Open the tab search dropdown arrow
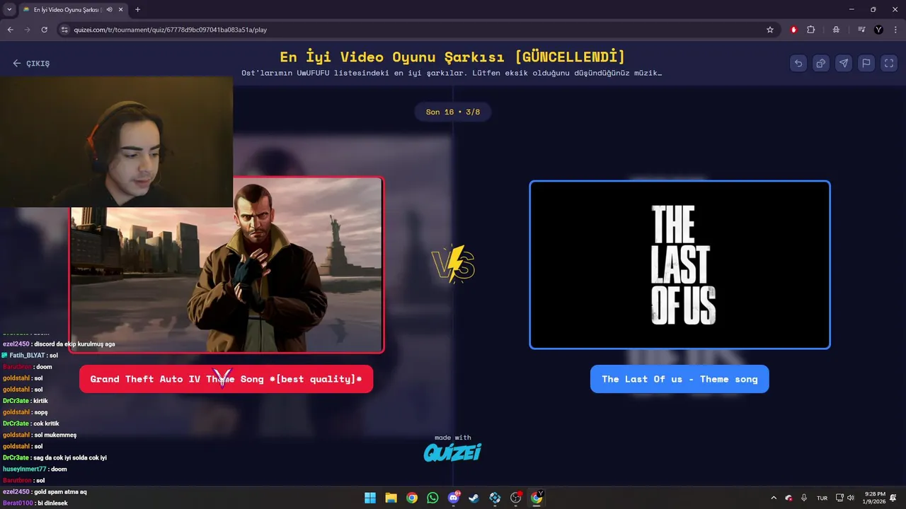The width and height of the screenshot is (906, 509). pyautogui.click(x=8, y=9)
